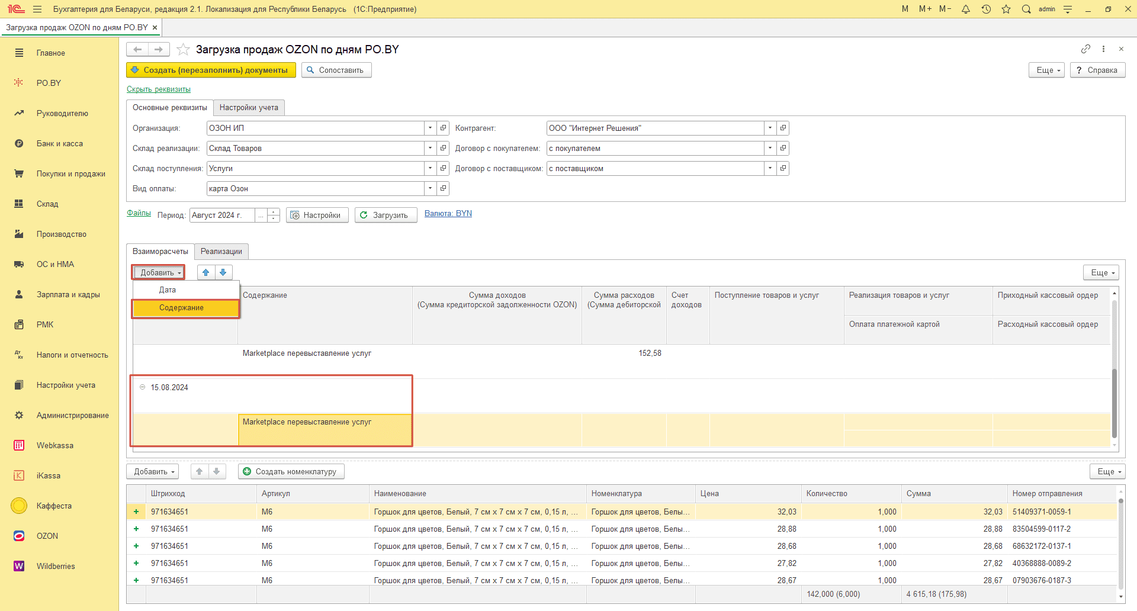The image size is (1137, 611).
Task: Navigate back with the left arrow
Action: [x=137, y=49]
